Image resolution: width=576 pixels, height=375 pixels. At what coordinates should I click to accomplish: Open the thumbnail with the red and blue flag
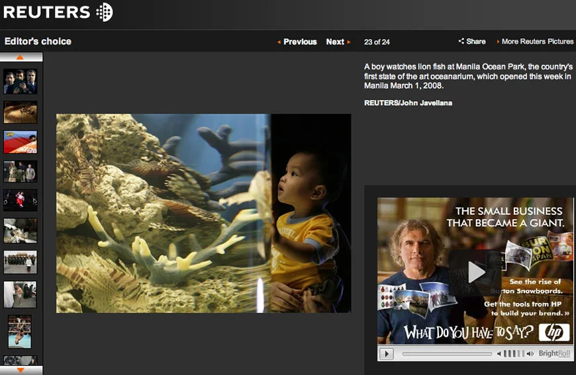click(x=21, y=142)
